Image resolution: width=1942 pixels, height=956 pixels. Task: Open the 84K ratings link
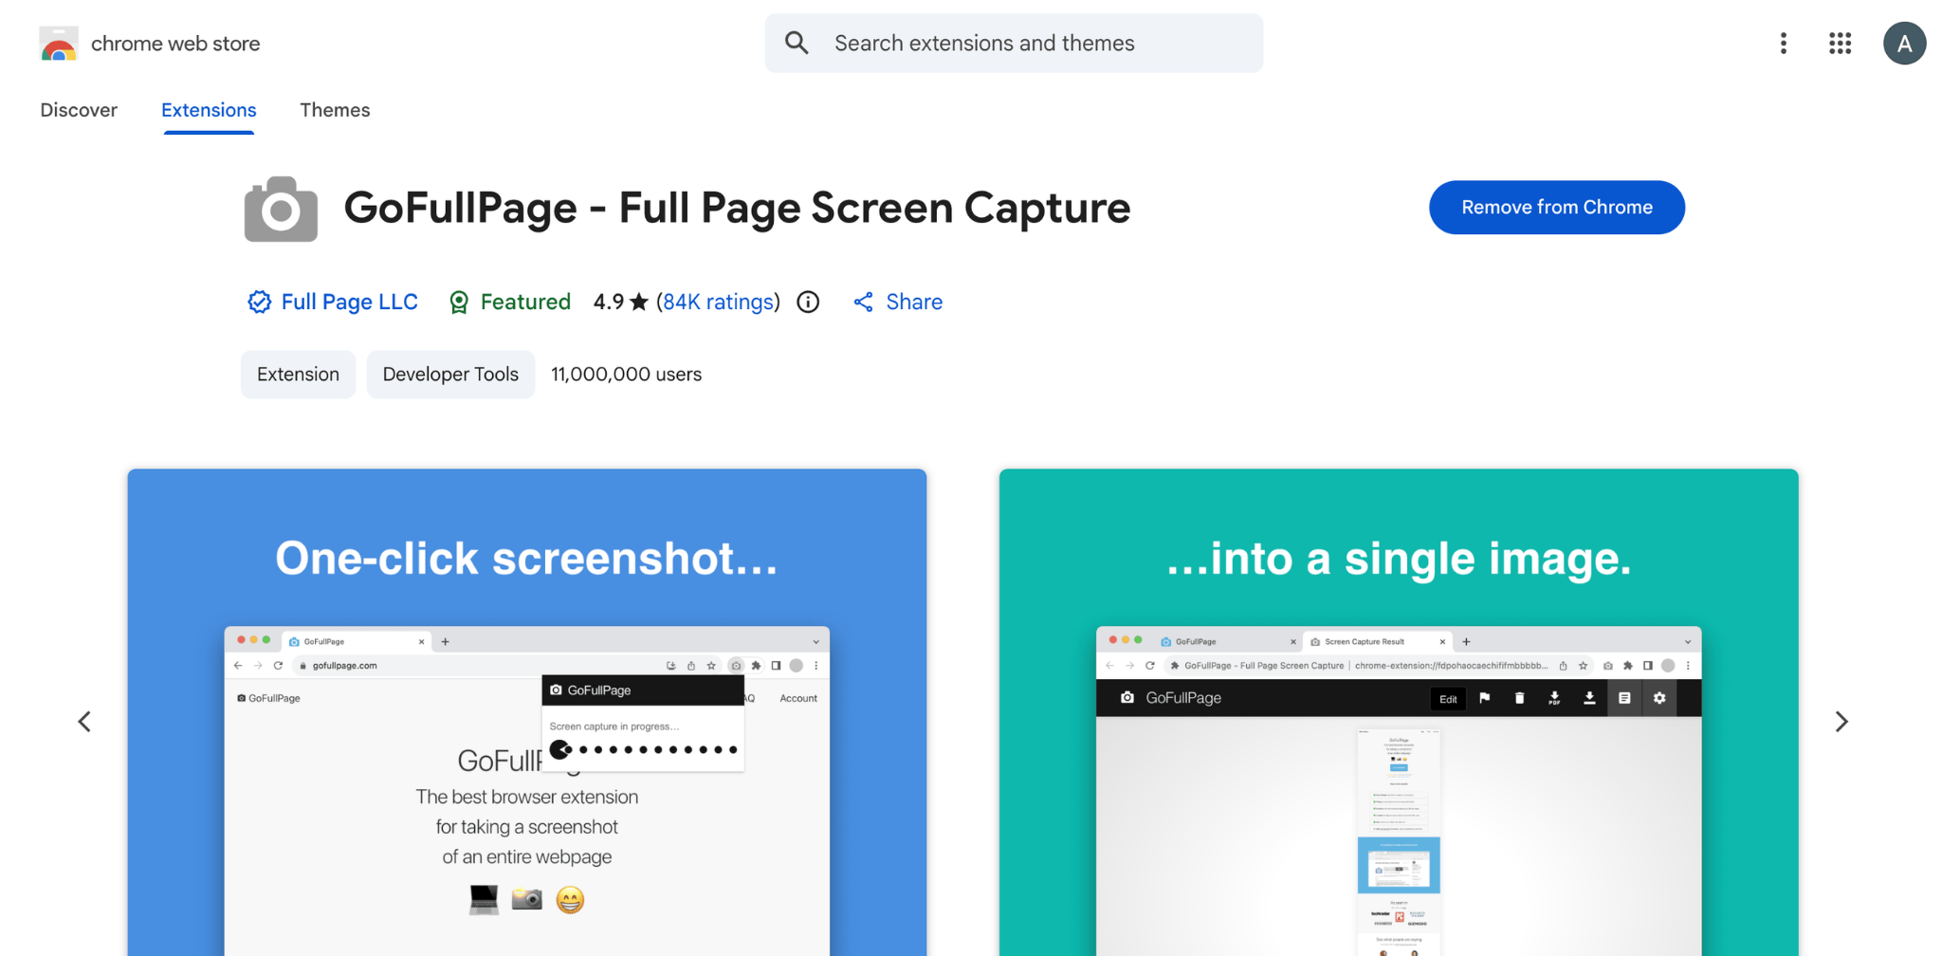click(718, 302)
